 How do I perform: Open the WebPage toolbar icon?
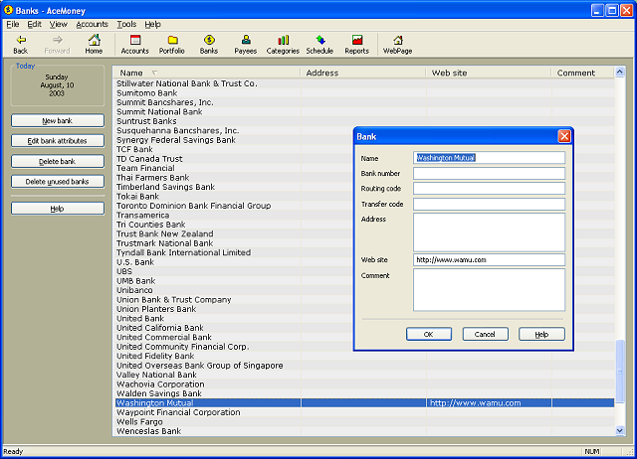coord(398,44)
